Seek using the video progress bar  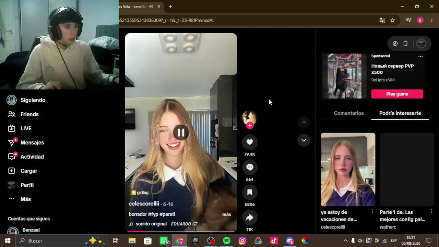(181, 231)
